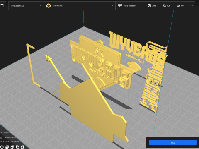
Task: Click the pencil edit name icon
Action: (1, 137)
